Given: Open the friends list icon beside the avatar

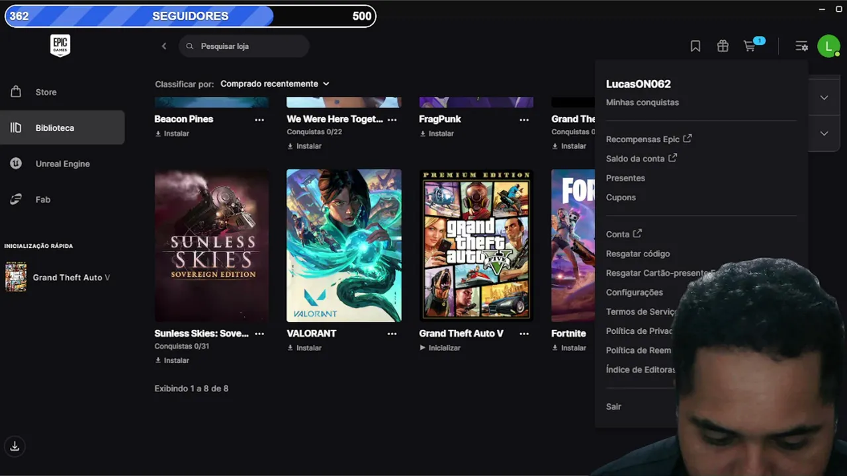Looking at the screenshot, I should pos(801,46).
